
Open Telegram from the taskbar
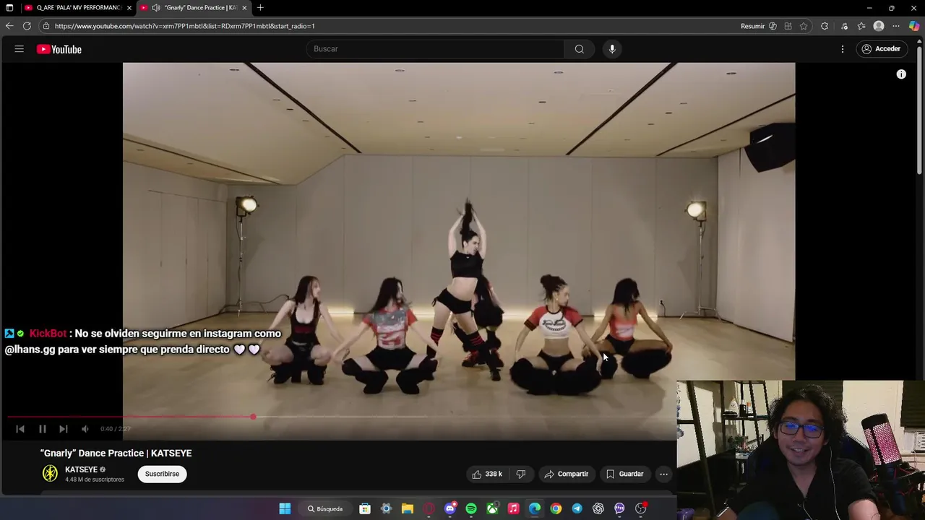(x=577, y=508)
